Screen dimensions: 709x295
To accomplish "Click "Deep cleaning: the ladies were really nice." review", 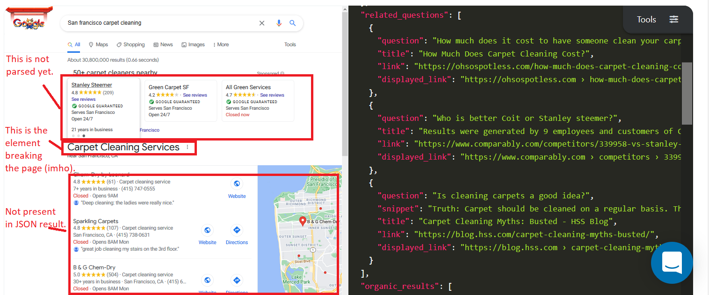I will (127, 203).
